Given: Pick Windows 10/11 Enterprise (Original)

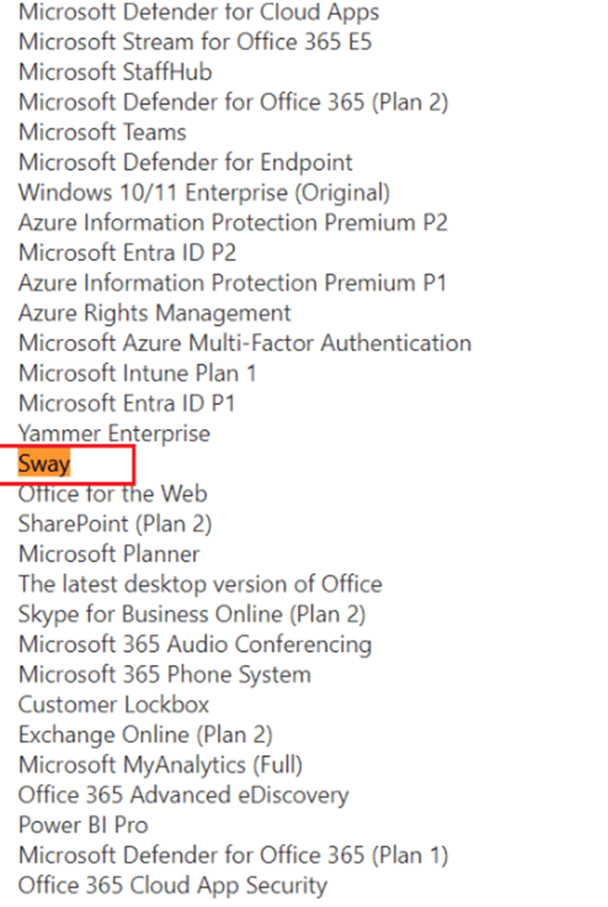Looking at the screenshot, I should point(204,193).
